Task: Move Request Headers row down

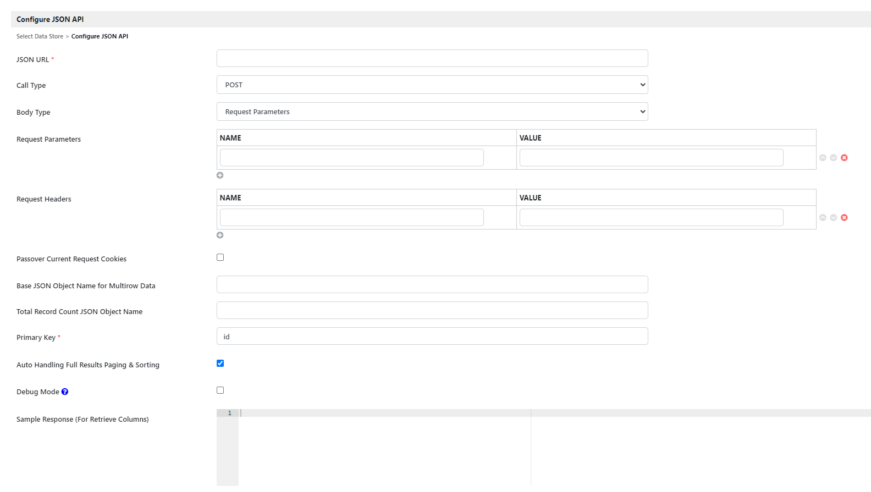Action: pos(834,217)
